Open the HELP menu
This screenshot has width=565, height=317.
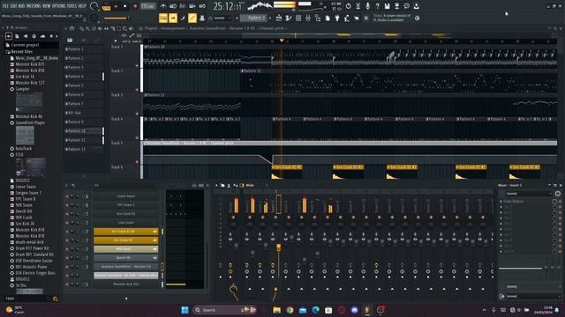click(x=82, y=6)
